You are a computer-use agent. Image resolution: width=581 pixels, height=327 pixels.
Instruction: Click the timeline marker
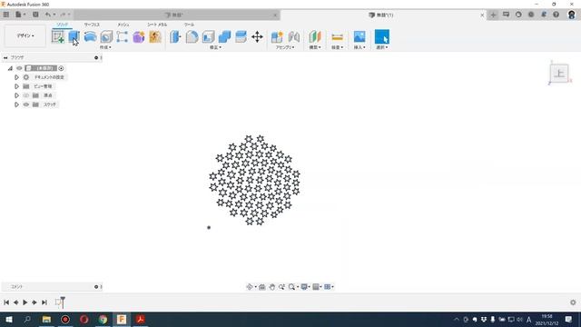[63, 302]
